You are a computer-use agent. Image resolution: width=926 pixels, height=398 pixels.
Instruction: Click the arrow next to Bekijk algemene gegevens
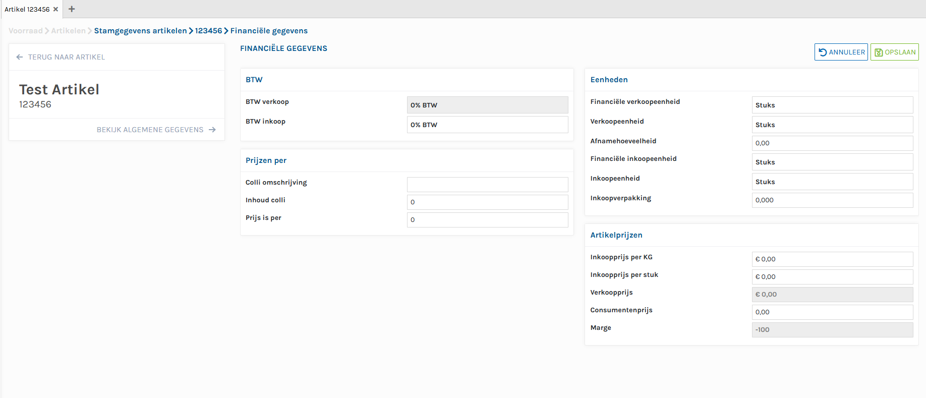click(212, 130)
